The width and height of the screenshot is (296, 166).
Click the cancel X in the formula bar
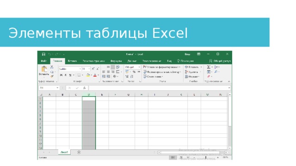pyautogui.click(x=70, y=88)
